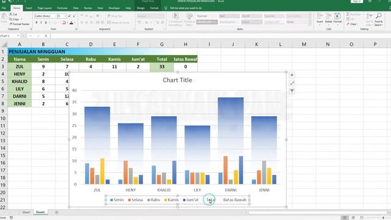Click the Sort & Filter icon
This screenshot has height=220, width=391.
coord(369,16)
